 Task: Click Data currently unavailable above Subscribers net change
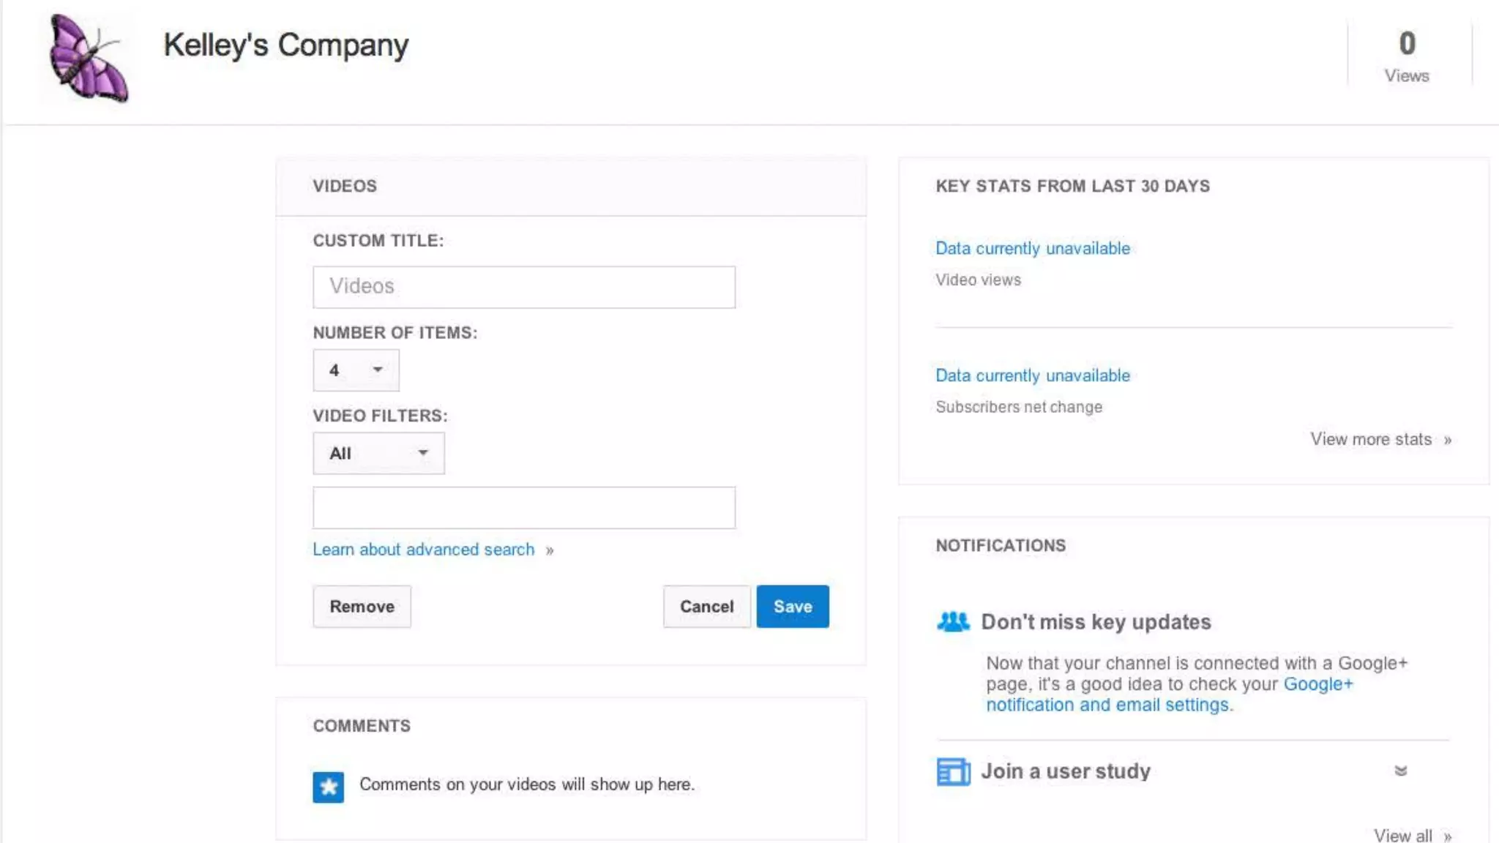point(1032,376)
